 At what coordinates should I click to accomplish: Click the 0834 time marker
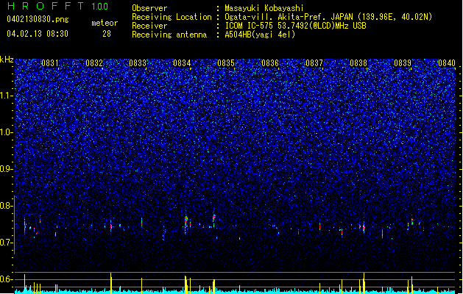tap(182, 62)
